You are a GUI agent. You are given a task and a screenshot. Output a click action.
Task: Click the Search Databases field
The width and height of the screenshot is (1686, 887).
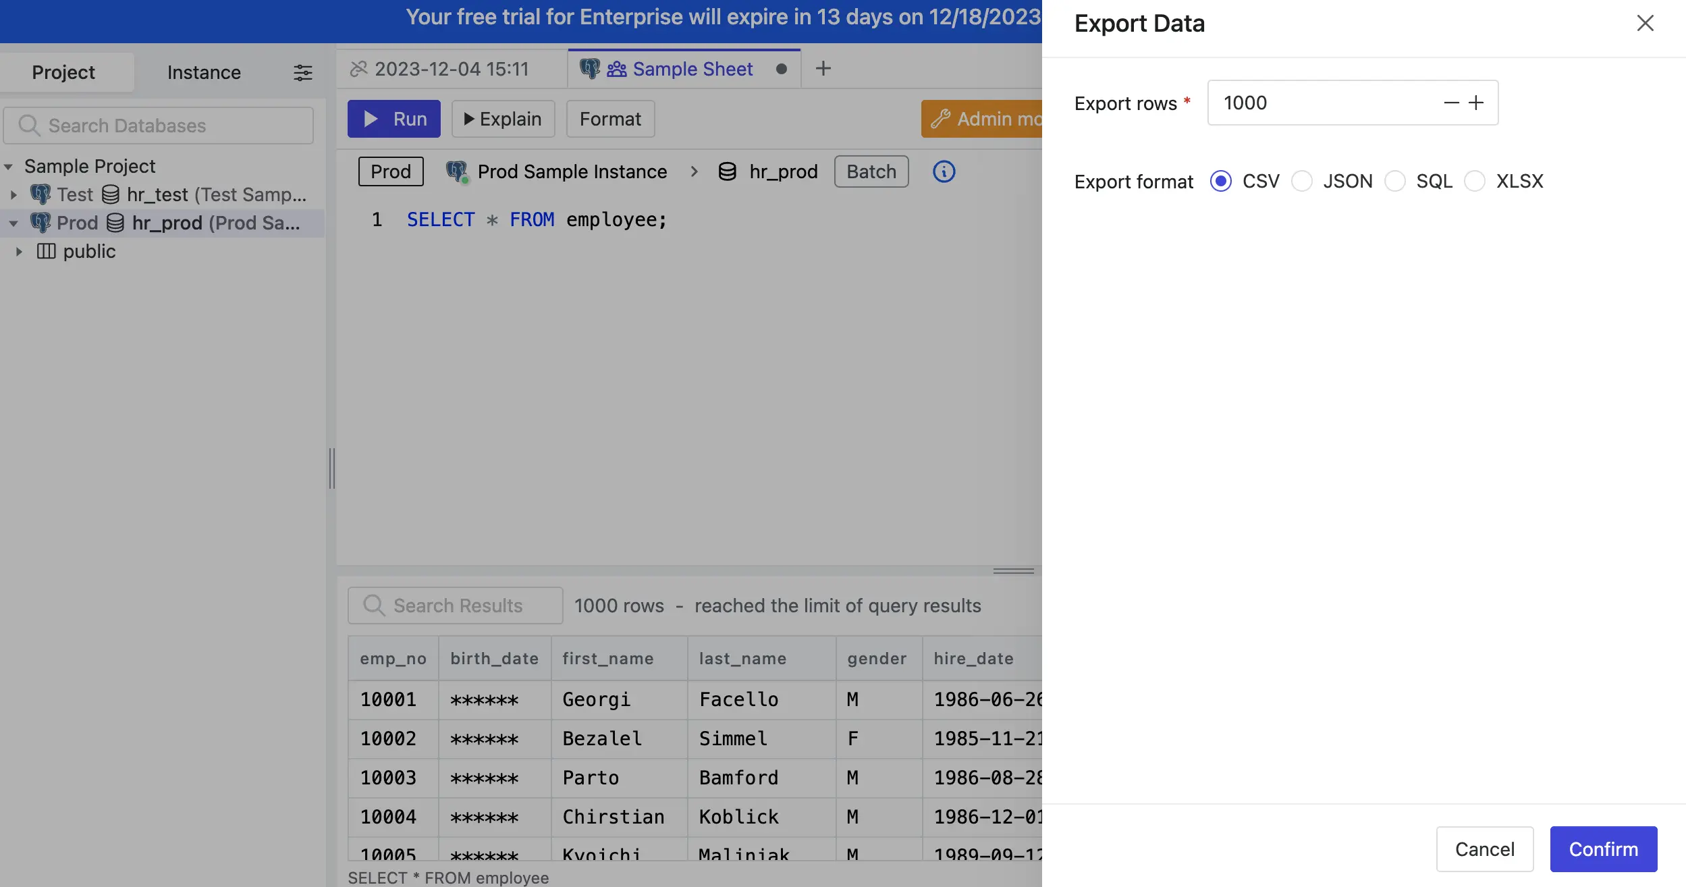point(159,126)
